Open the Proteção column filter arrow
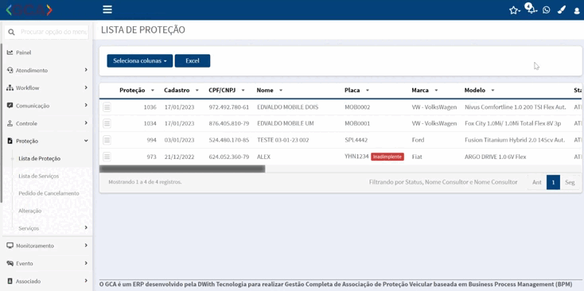This screenshot has width=584, height=291. coord(152,91)
